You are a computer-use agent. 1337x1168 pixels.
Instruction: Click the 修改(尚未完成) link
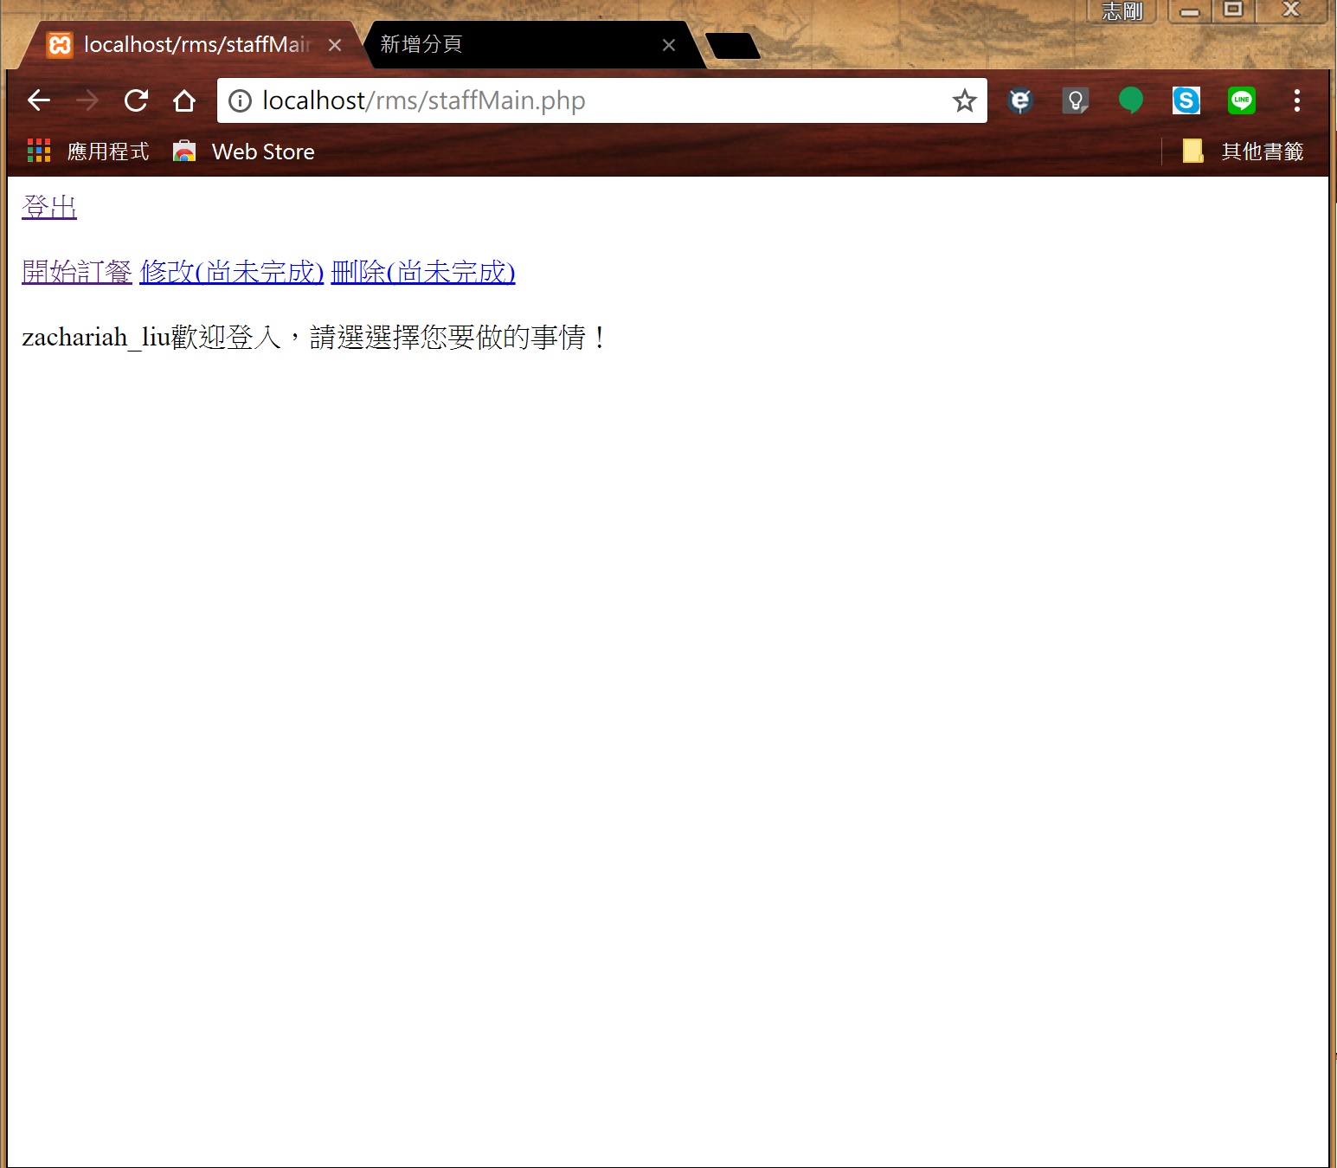(x=232, y=272)
